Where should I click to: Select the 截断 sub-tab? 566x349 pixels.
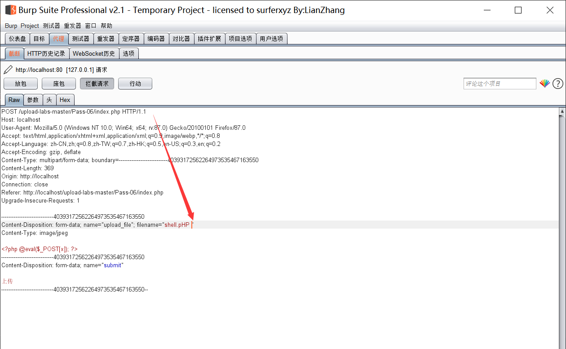(14, 53)
